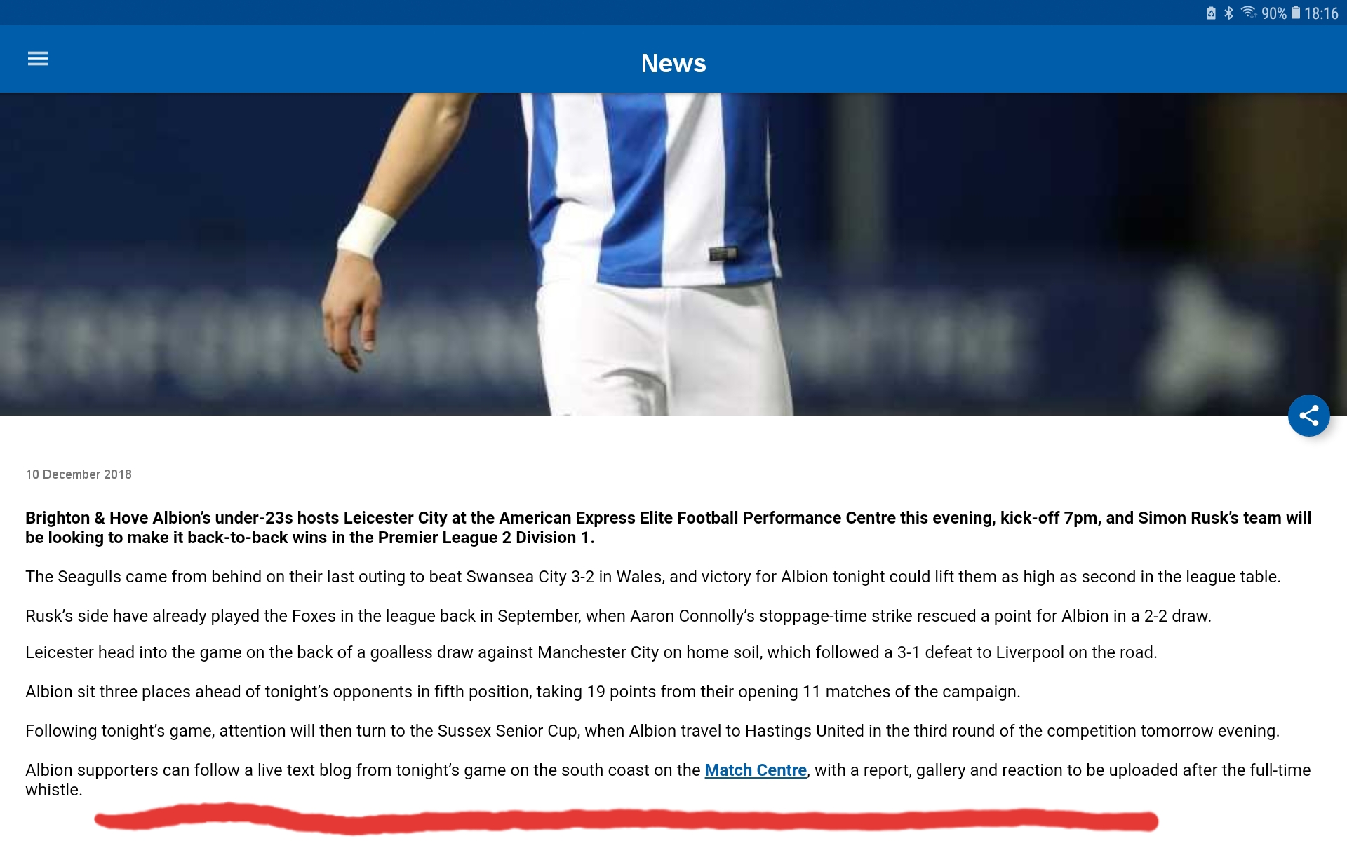Image resolution: width=1347 pixels, height=841 pixels.
Task: Open the hamburger navigation menu
Action: (x=38, y=59)
